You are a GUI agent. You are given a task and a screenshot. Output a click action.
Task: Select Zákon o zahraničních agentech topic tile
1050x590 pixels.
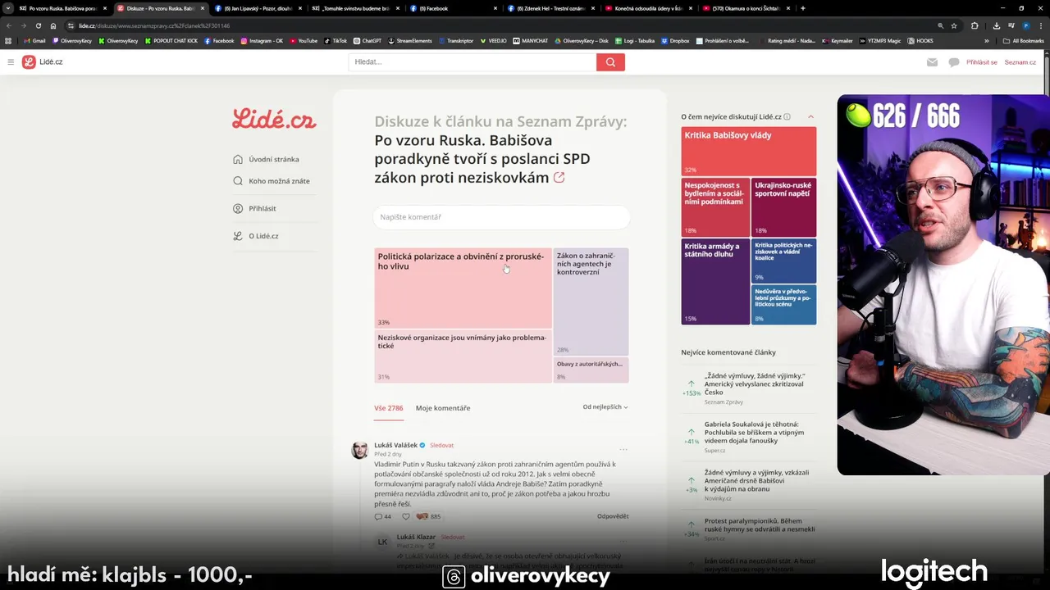point(591,302)
